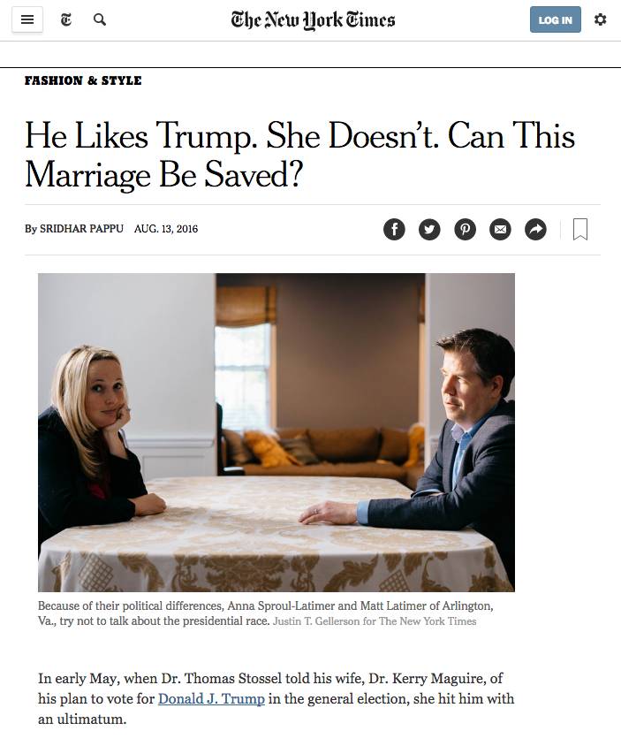Viewport: 621px width, 746px height.
Task: Click the article headline text
Action: (x=299, y=156)
